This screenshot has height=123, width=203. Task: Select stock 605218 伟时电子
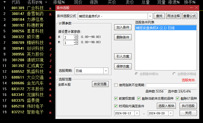click(28, 106)
